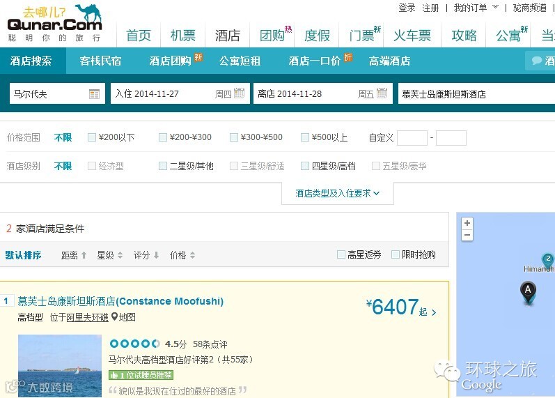555x398 pixels.
Task: Click the Qunar.com camel logo
Action: point(54,24)
